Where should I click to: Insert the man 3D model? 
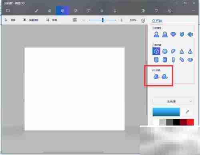coord(156,34)
